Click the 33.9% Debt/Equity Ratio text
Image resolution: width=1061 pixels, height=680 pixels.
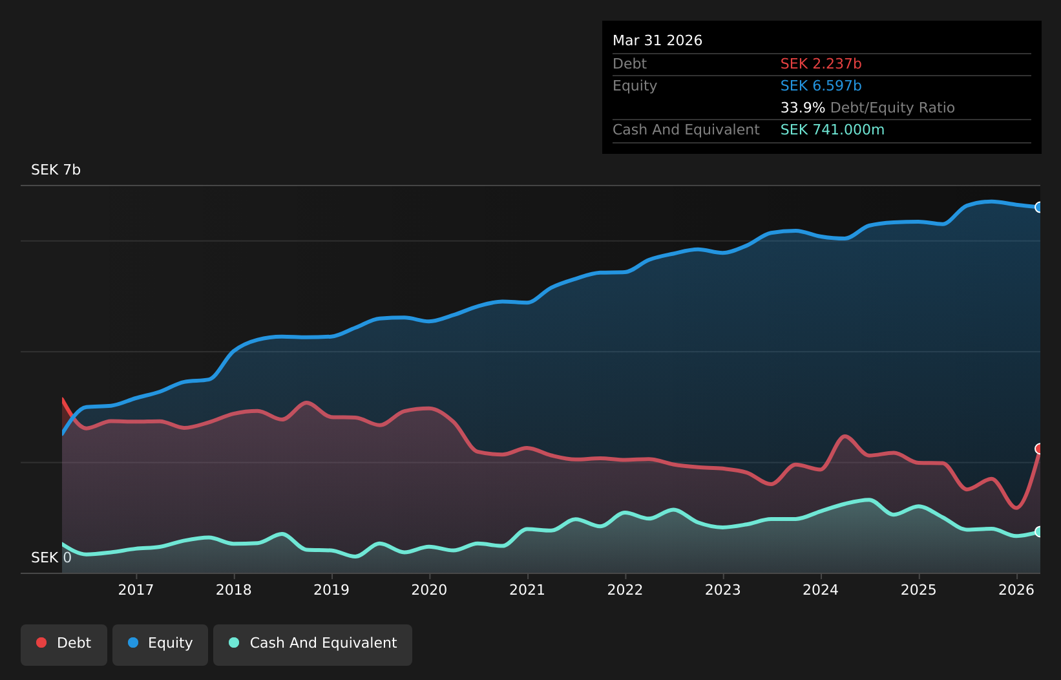point(867,108)
